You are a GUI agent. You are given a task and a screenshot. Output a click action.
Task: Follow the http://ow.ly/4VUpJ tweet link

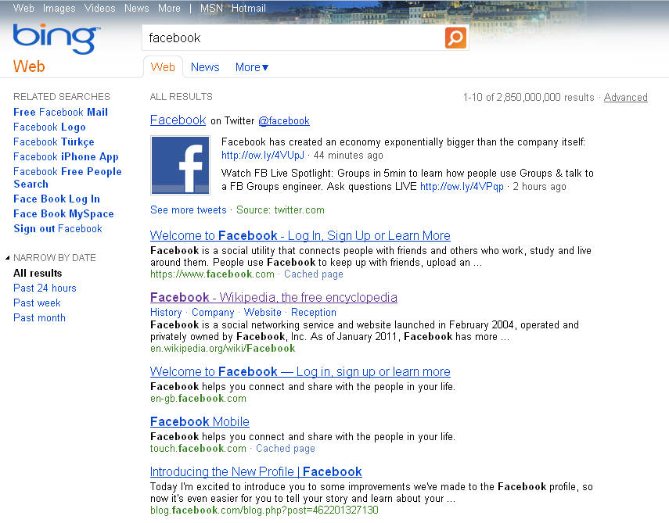coord(263,155)
